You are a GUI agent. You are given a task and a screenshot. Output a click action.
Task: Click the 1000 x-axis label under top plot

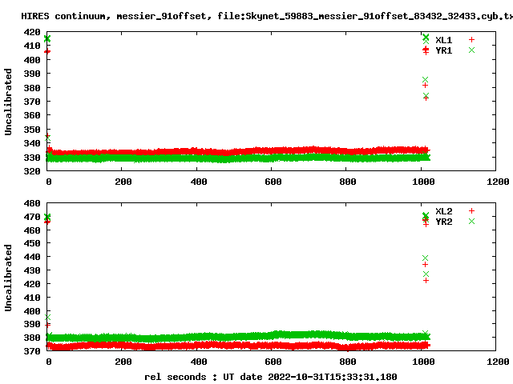[423, 182]
